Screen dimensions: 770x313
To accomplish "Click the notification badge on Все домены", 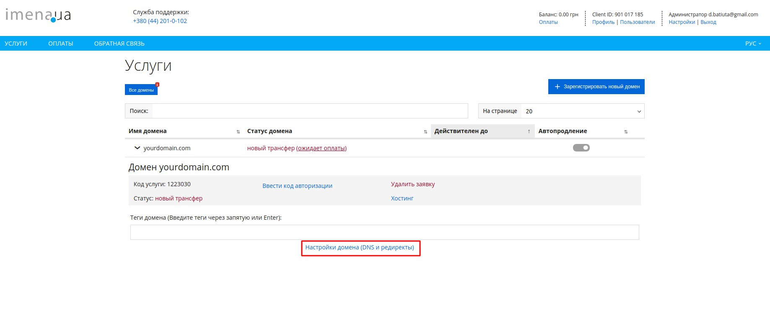I will coord(157,85).
